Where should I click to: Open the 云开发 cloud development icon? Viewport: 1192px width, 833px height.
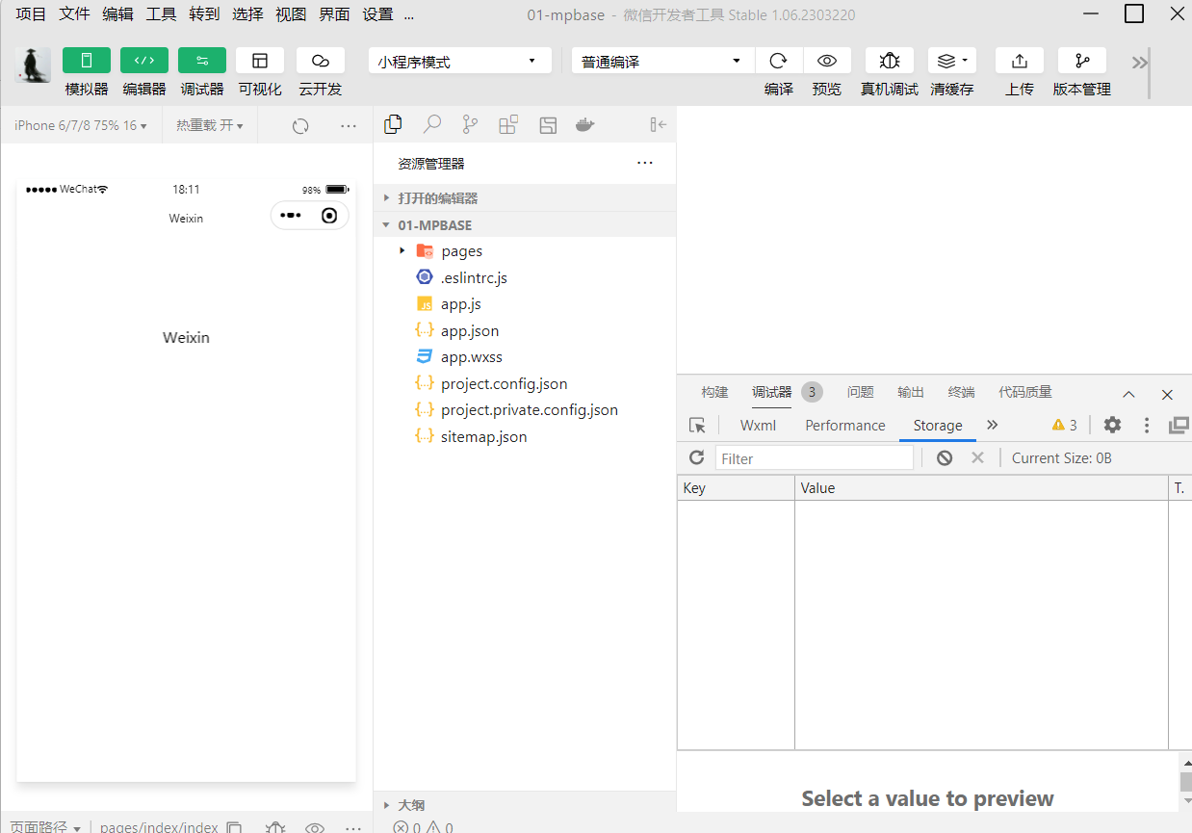321,61
